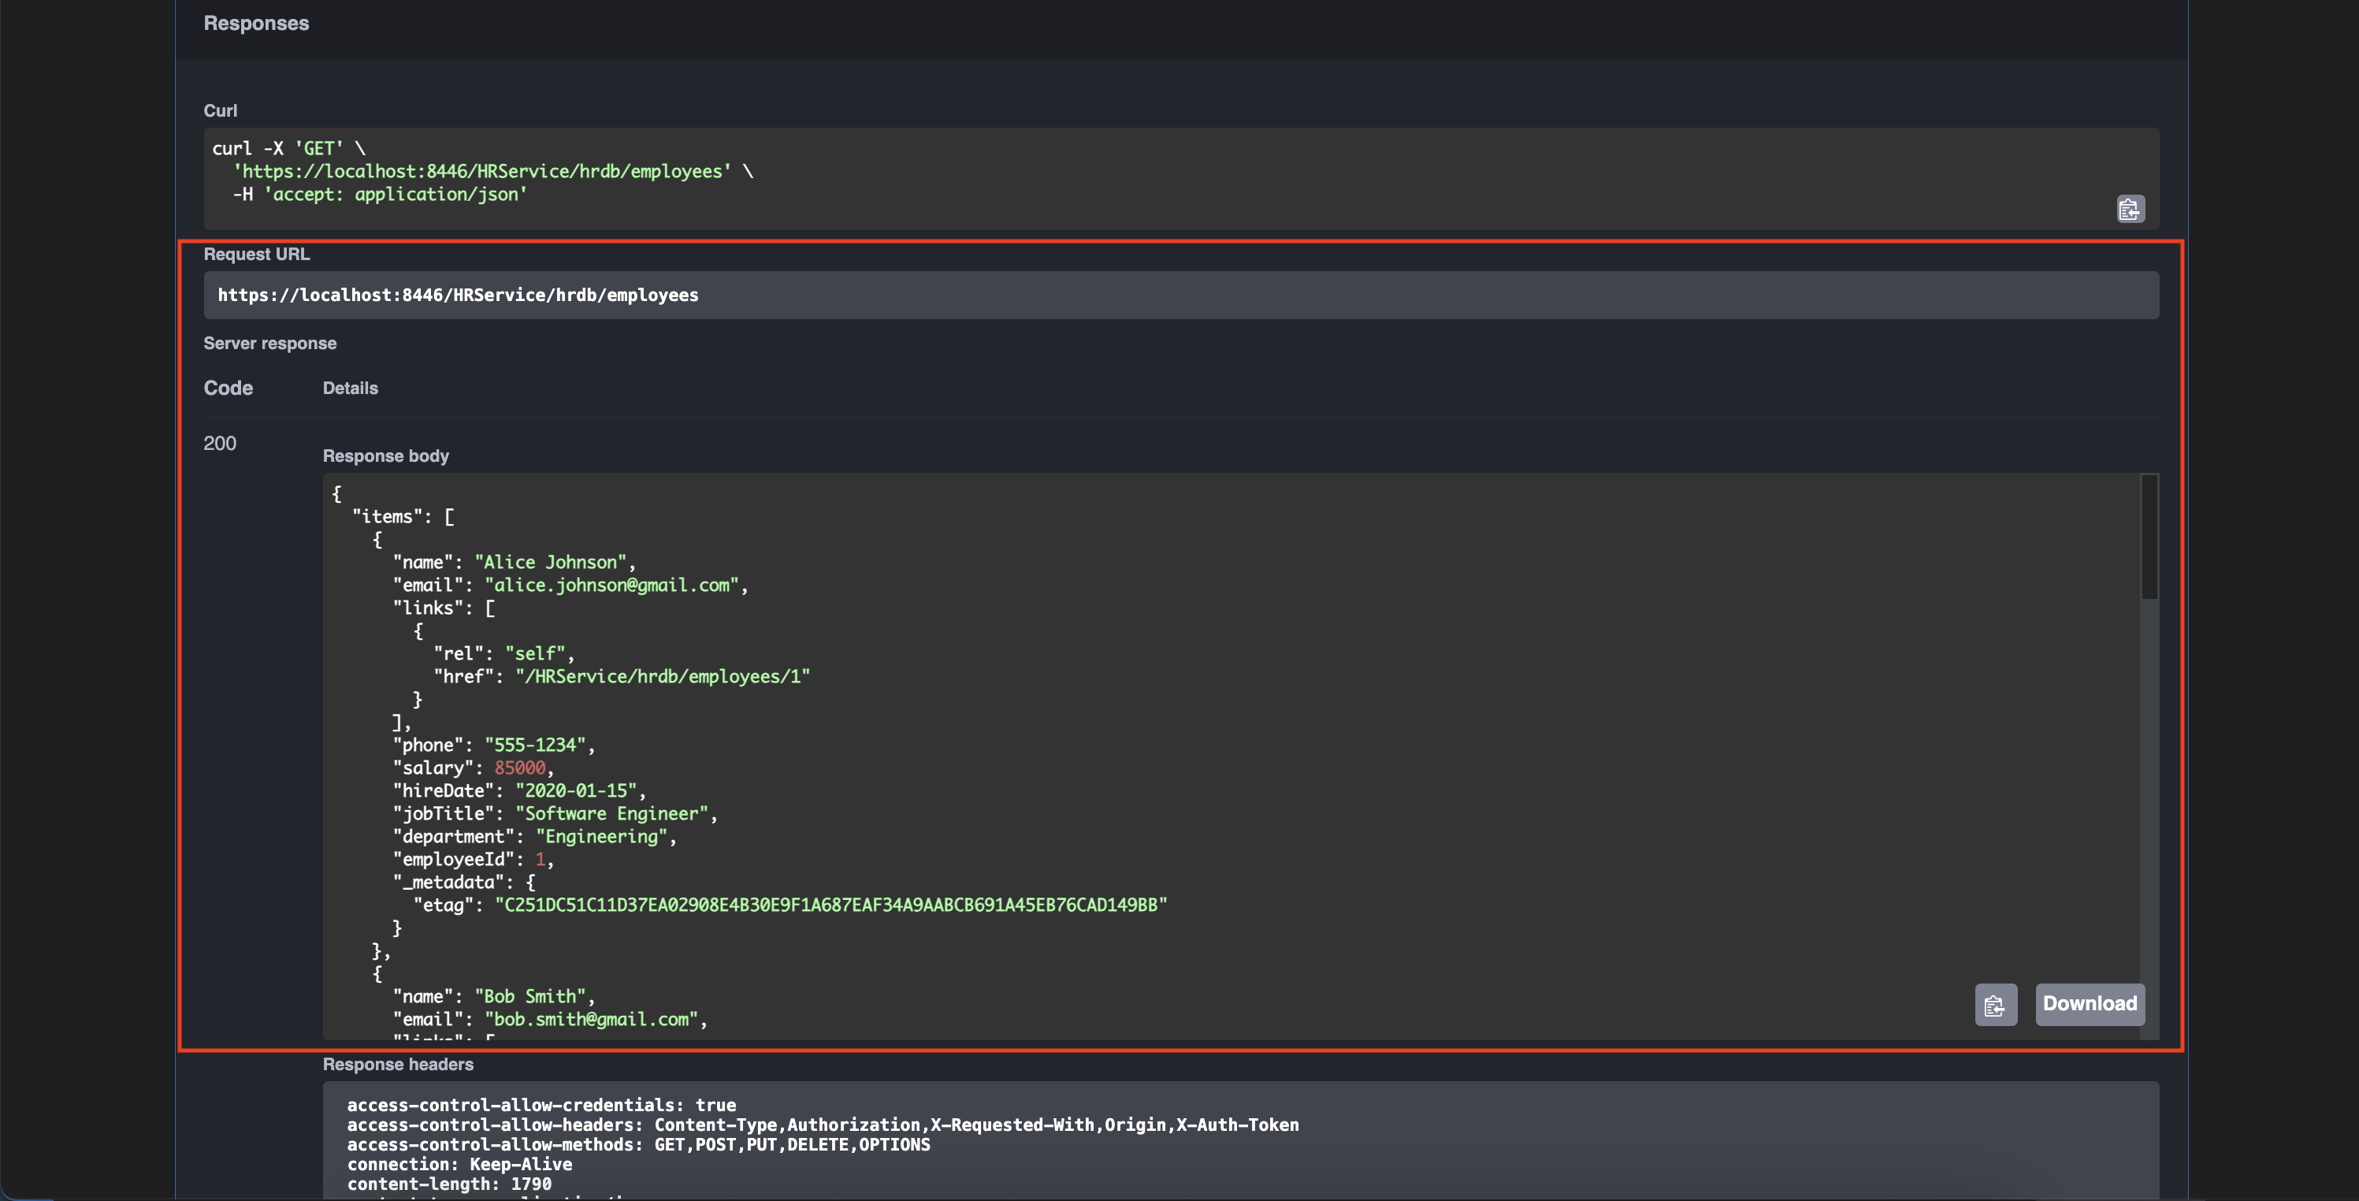Download the response body
The image size is (2359, 1201).
[2089, 1004]
